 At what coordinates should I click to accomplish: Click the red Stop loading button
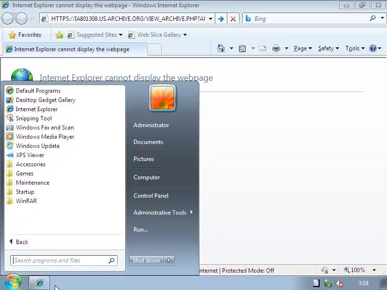coord(233,19)
